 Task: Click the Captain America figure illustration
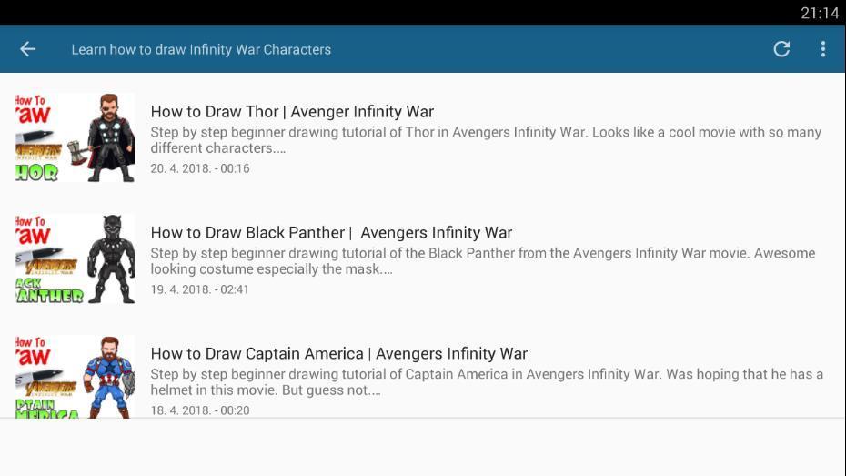(x=109, y=377)
